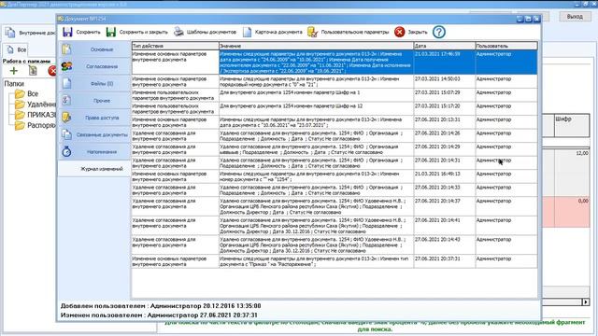
Task: Select row 'параметр Шифр на 12'
Action: pos(335,108)
